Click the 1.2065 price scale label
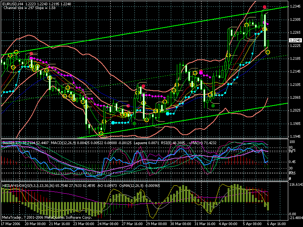Viewport: 303px width, 227px height. coord(295,98)
